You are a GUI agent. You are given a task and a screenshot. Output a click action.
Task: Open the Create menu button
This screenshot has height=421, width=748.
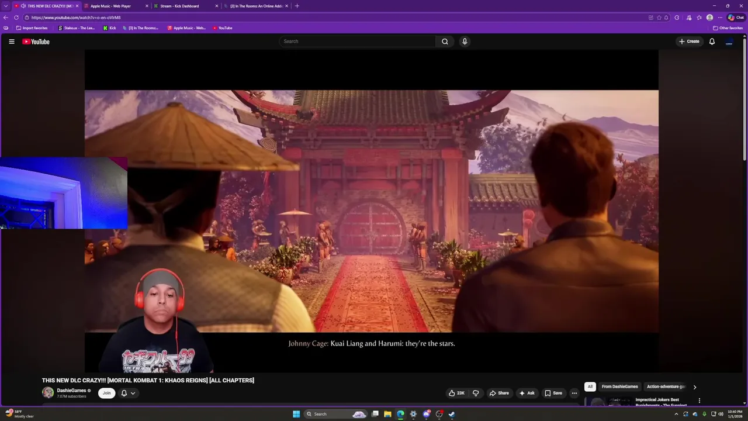pos(689,42)
